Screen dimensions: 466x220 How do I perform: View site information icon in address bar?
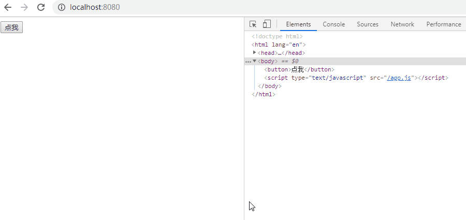click(62, 7)
